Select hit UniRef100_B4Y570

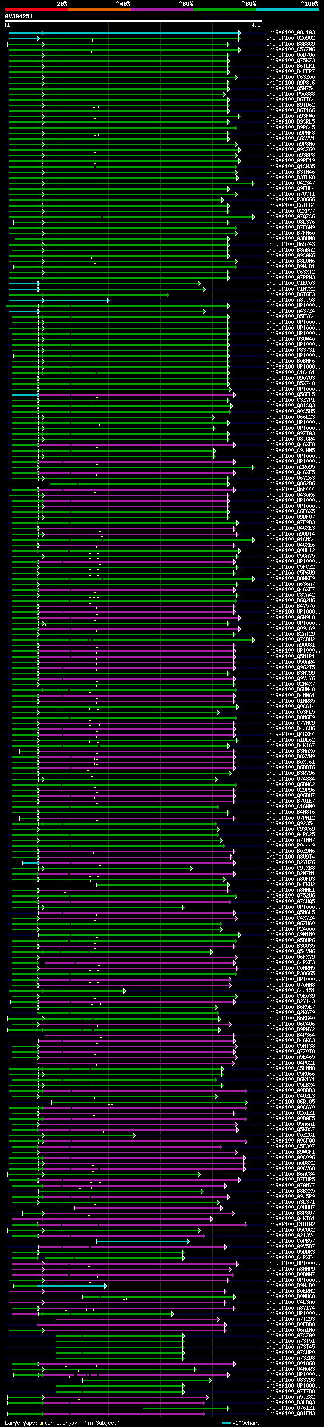291,606
